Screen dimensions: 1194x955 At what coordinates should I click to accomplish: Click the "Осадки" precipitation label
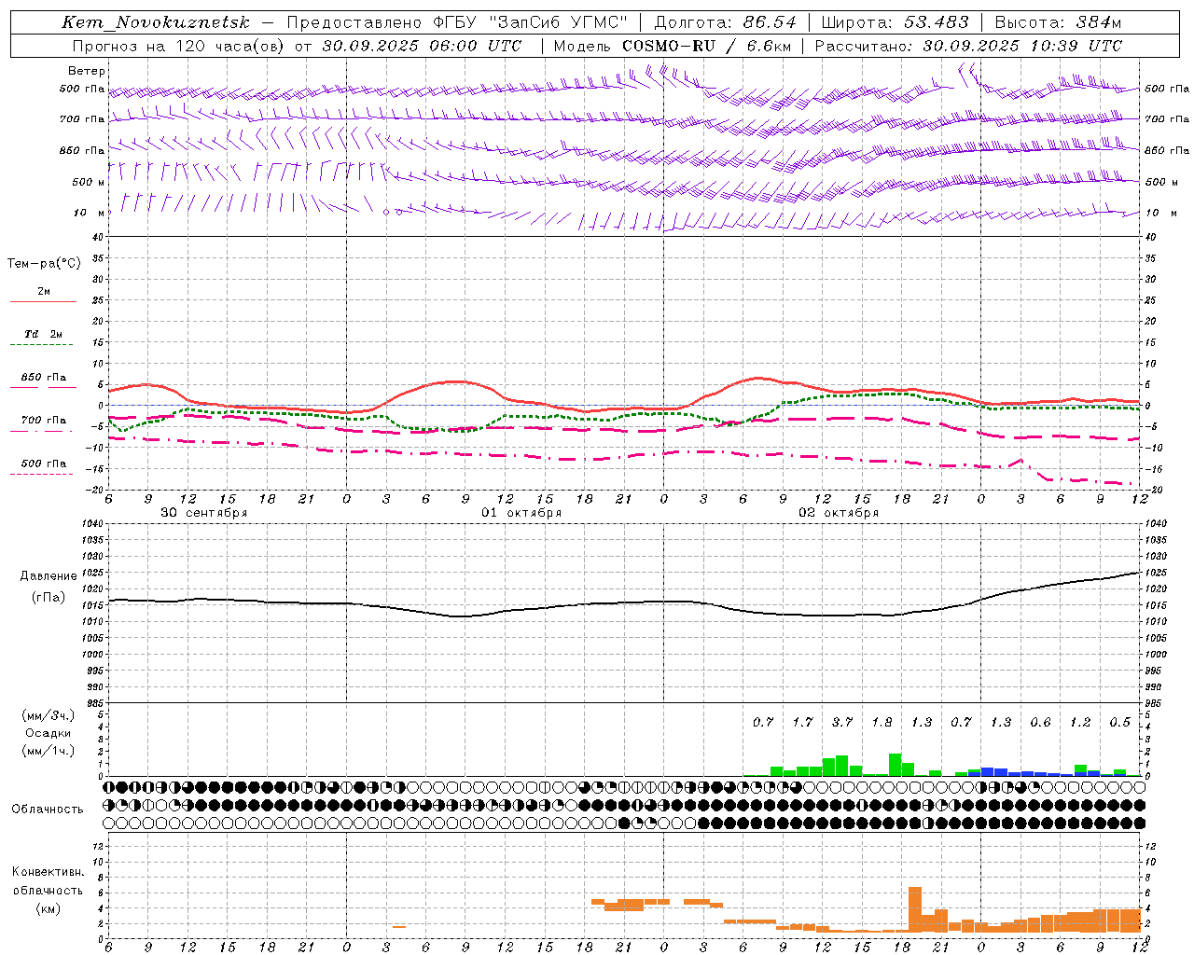click(x=49, y=733)
